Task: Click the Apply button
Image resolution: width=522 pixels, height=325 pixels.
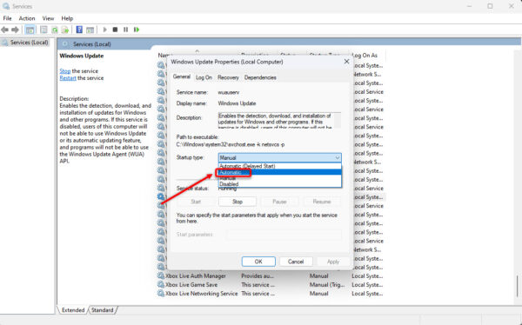Action: (333, 262)
